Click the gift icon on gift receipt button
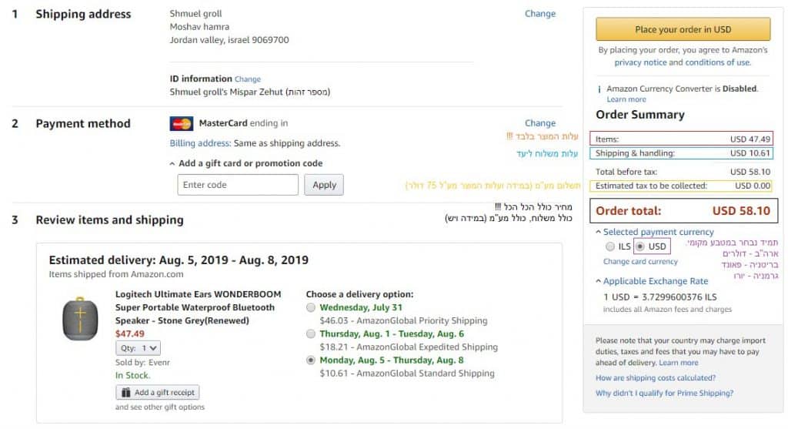 click(x=126, y=393)
